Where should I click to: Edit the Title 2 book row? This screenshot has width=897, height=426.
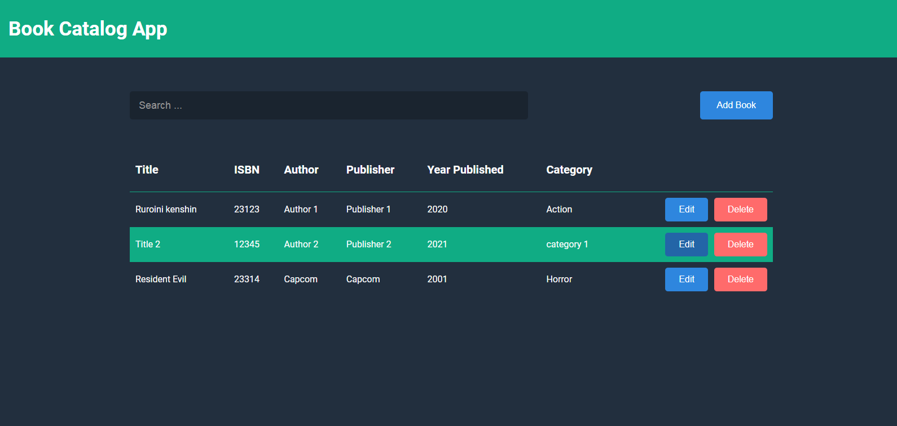point(686,245)
